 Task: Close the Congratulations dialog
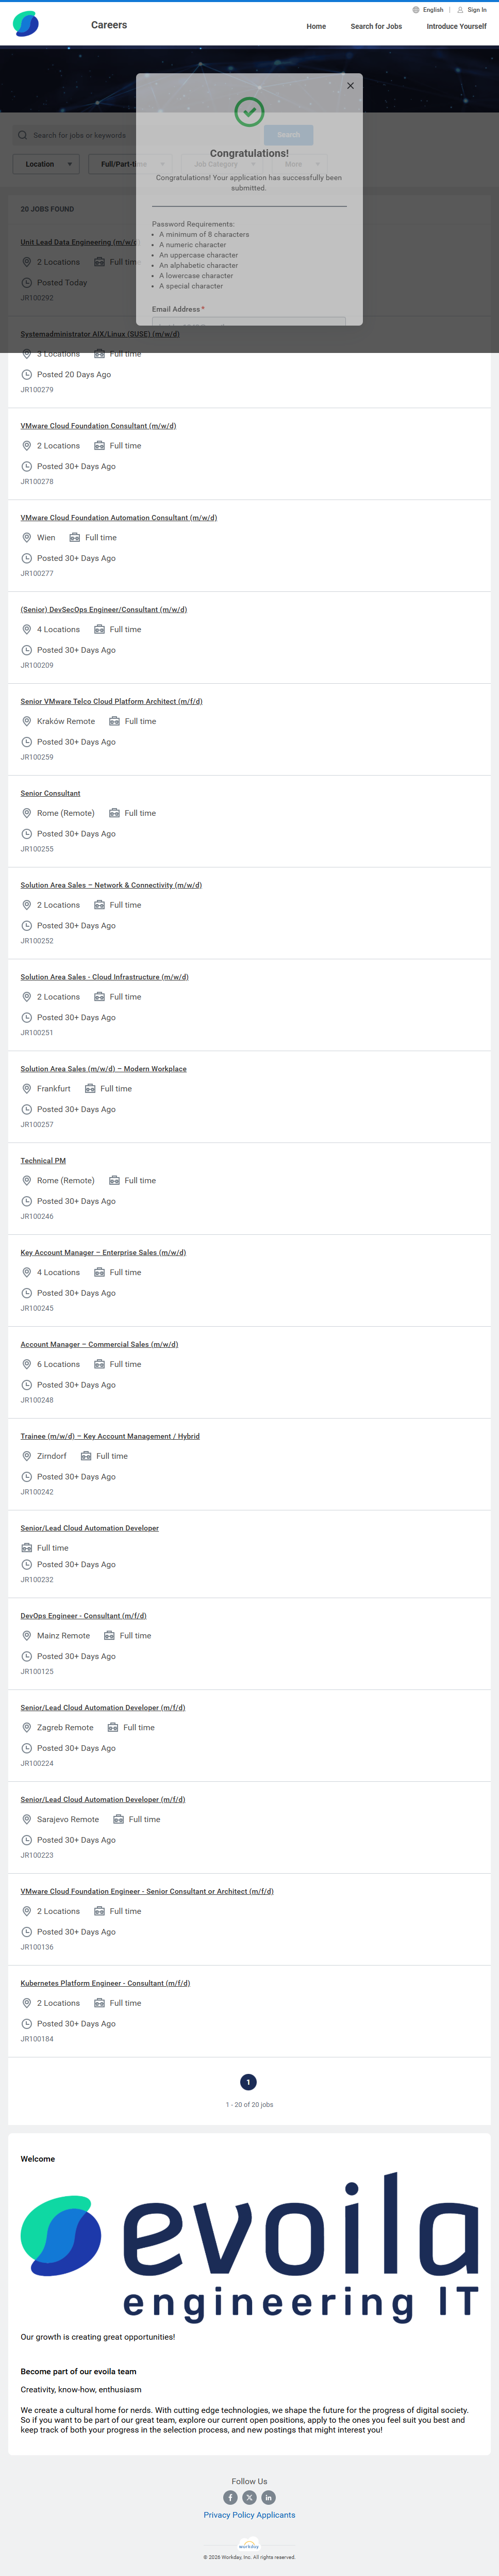[351, 86]
